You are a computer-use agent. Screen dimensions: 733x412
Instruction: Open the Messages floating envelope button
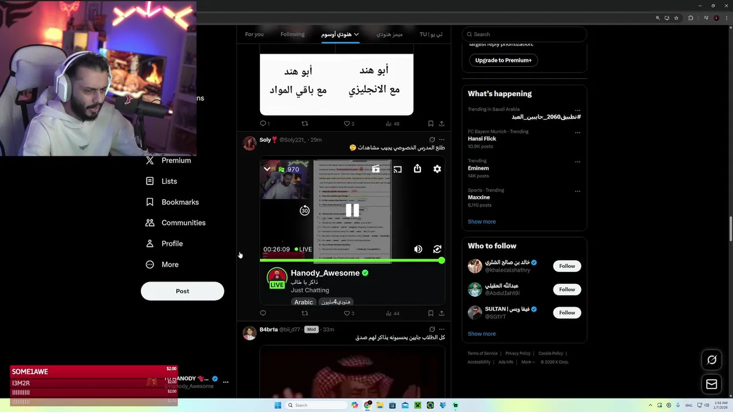click(712, 385)
